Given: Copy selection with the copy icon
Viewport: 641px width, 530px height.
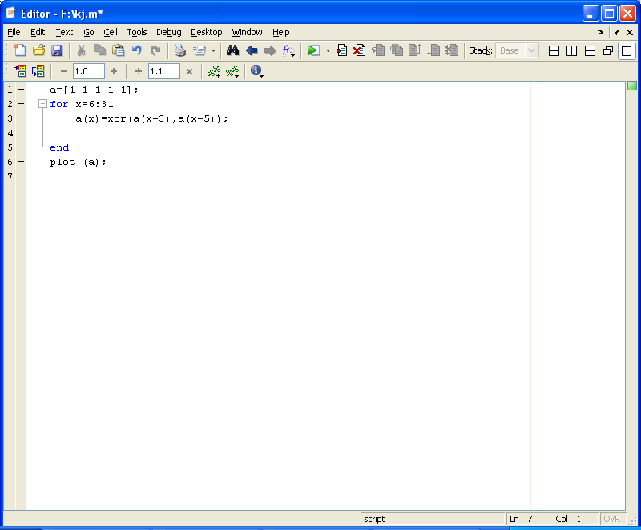Looking at the screenshot, I should pyautogui.click(x=99, y=50).
